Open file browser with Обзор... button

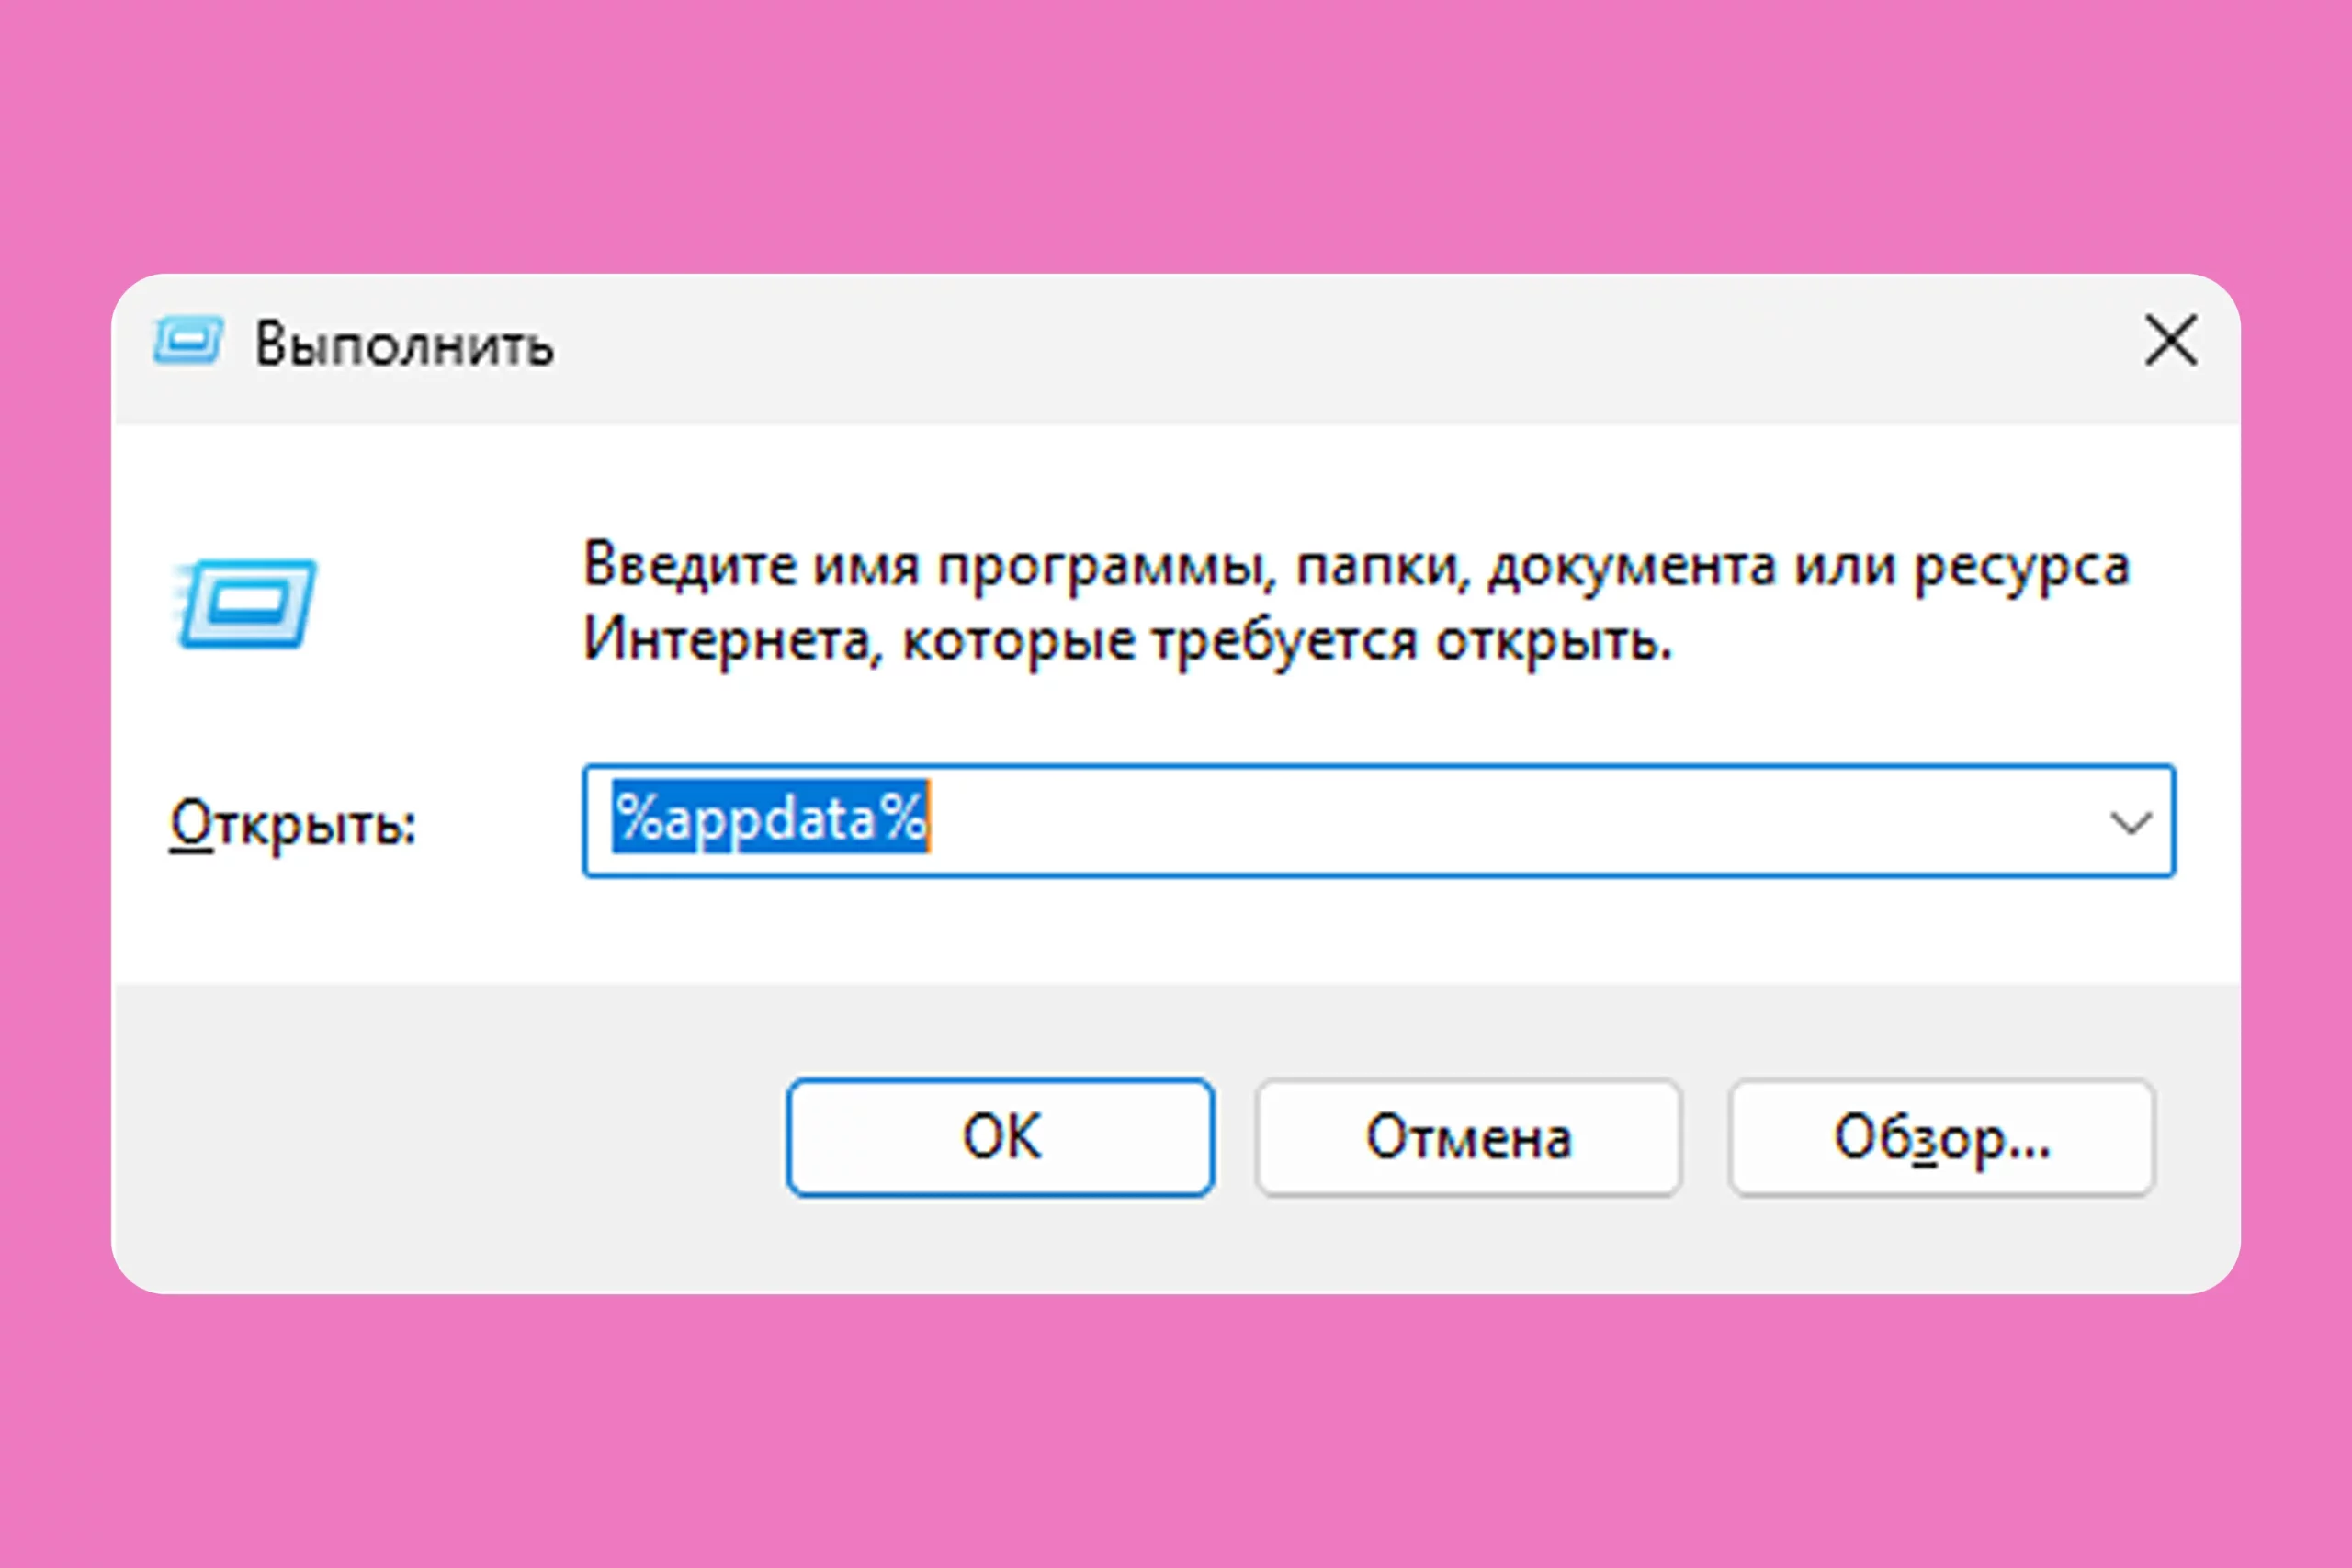[x=1941, y=1137]
